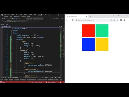
Task: Click the site info lock icon
Action: 77,20
